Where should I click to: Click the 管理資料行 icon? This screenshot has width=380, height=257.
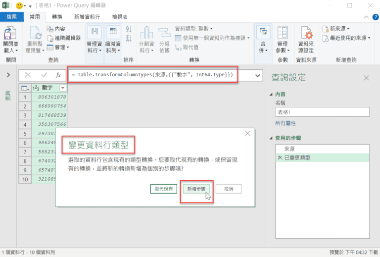point(94,33)
